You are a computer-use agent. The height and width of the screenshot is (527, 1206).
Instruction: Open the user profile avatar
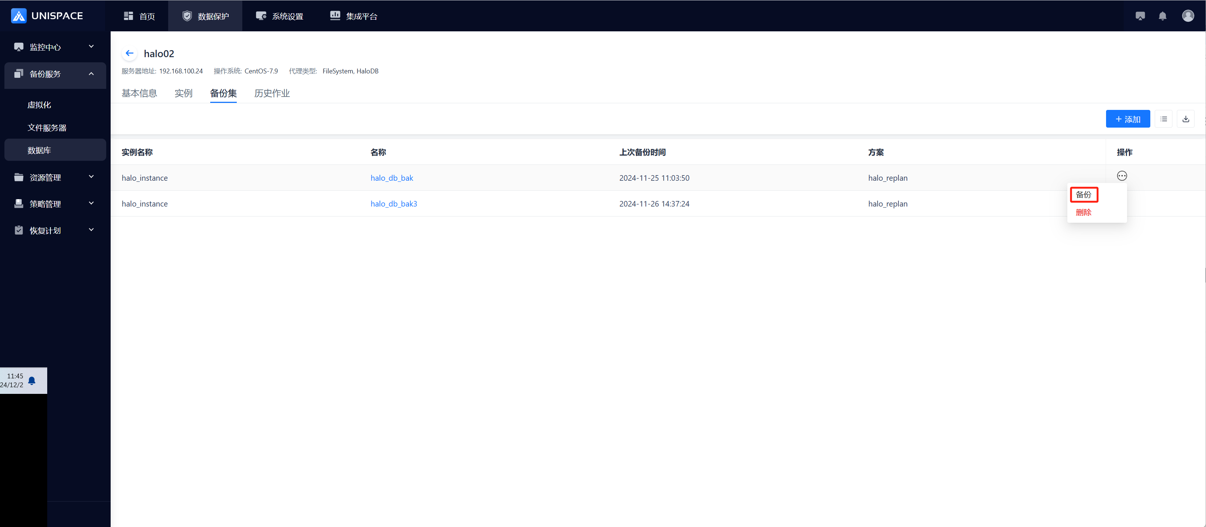pyautogui.click(x=1188, y=16)
